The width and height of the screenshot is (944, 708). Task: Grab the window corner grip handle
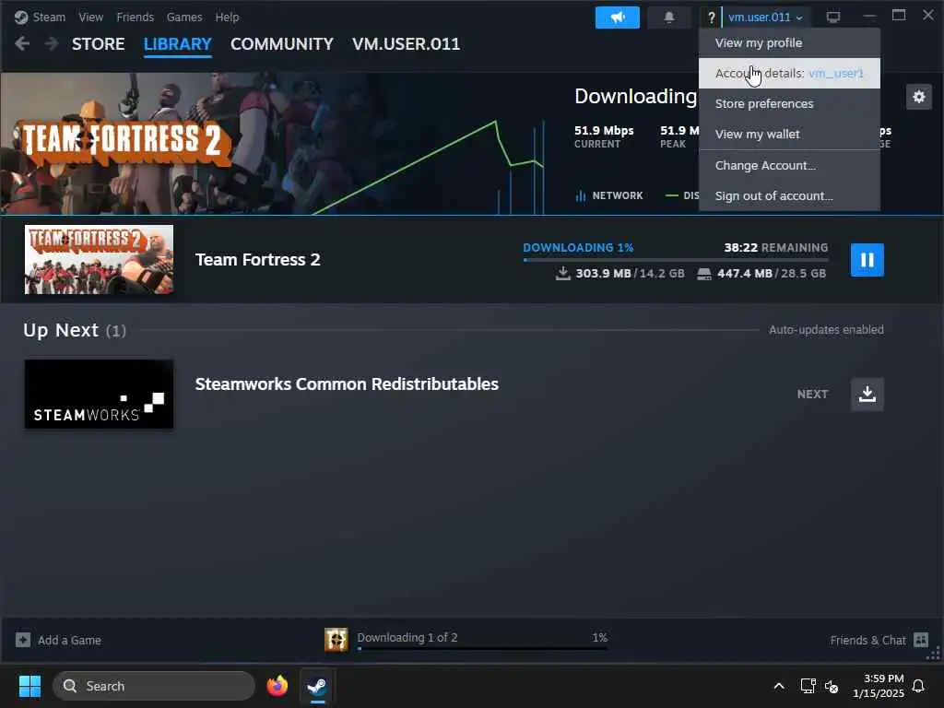(934, 654)
